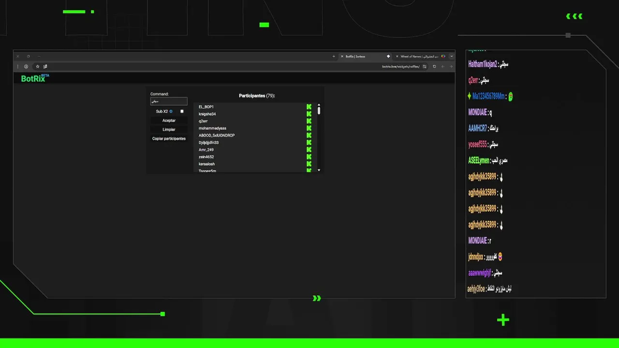Click the emote in Ma123456789Mm's chat message
Viewport: 619px width, 348px height.
[510, 97]
